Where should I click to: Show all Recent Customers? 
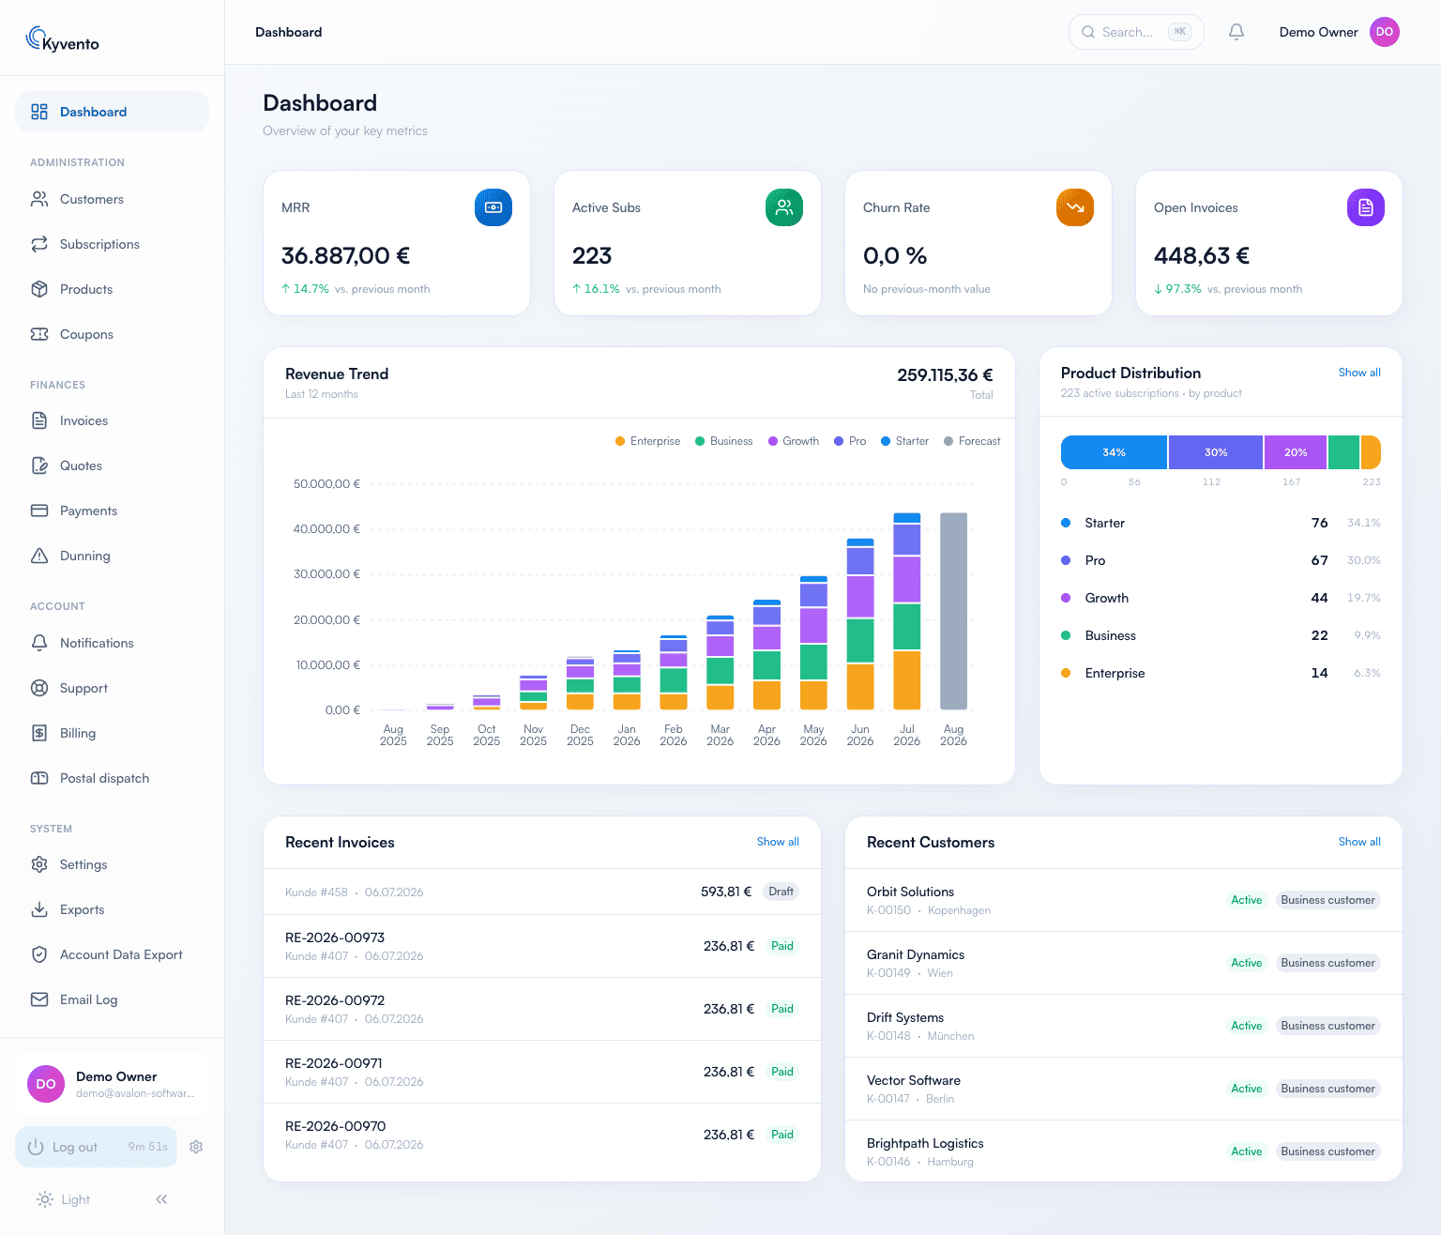point(1359,842)
